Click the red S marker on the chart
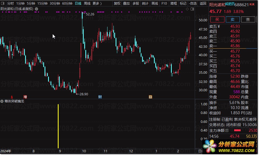259x155 pixels. tap(12, 97)
